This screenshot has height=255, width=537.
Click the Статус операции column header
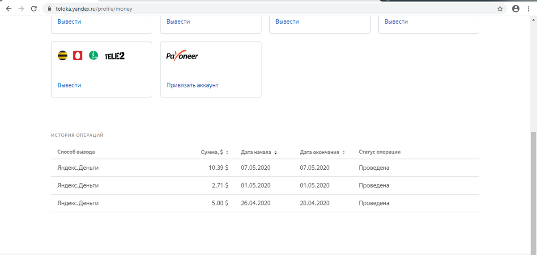pyautogui.click(x=379, y=152)
